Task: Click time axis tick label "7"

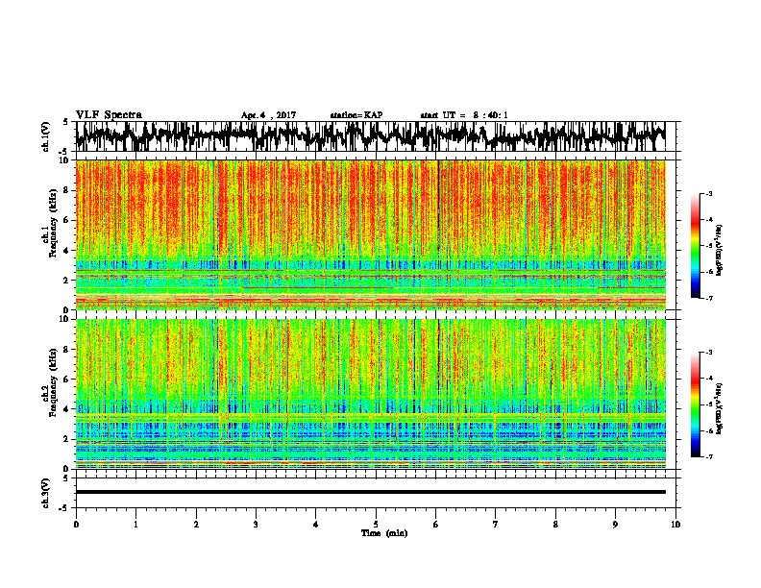Action: click(x=496, y=525)
